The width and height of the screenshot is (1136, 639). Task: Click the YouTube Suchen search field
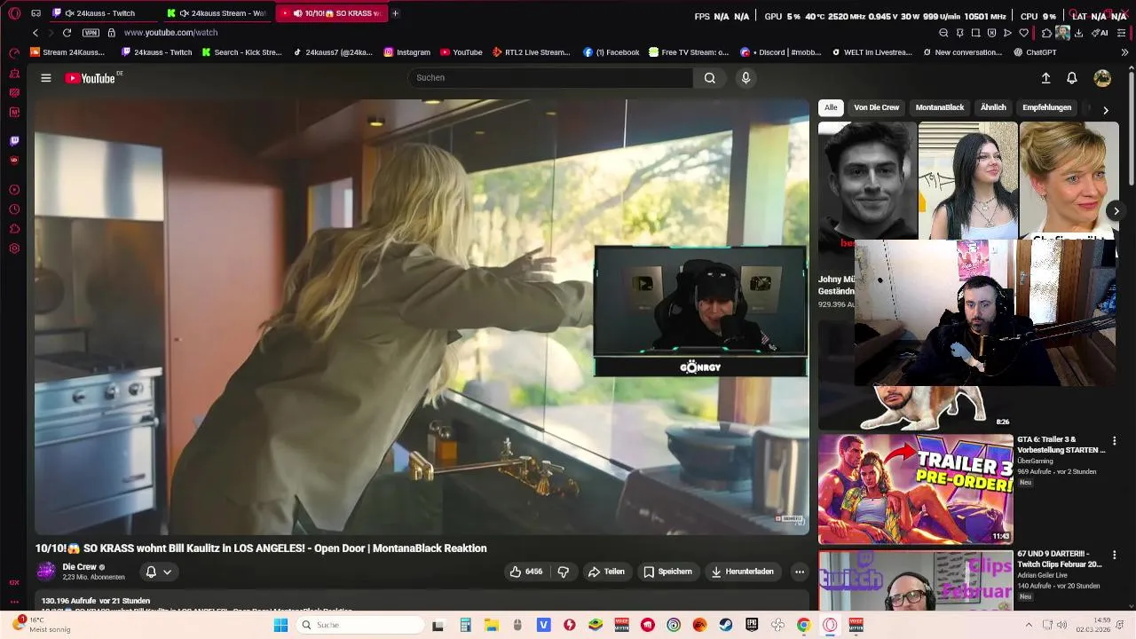[x=550, y=78]
